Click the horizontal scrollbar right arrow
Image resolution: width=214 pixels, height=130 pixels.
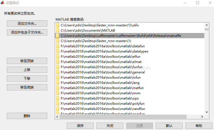(202, 117)
